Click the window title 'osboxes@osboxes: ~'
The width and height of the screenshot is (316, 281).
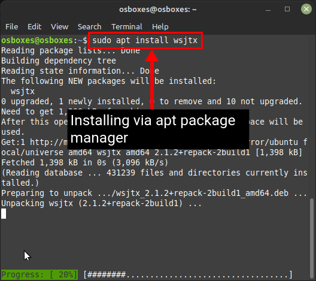click(158, 9)
